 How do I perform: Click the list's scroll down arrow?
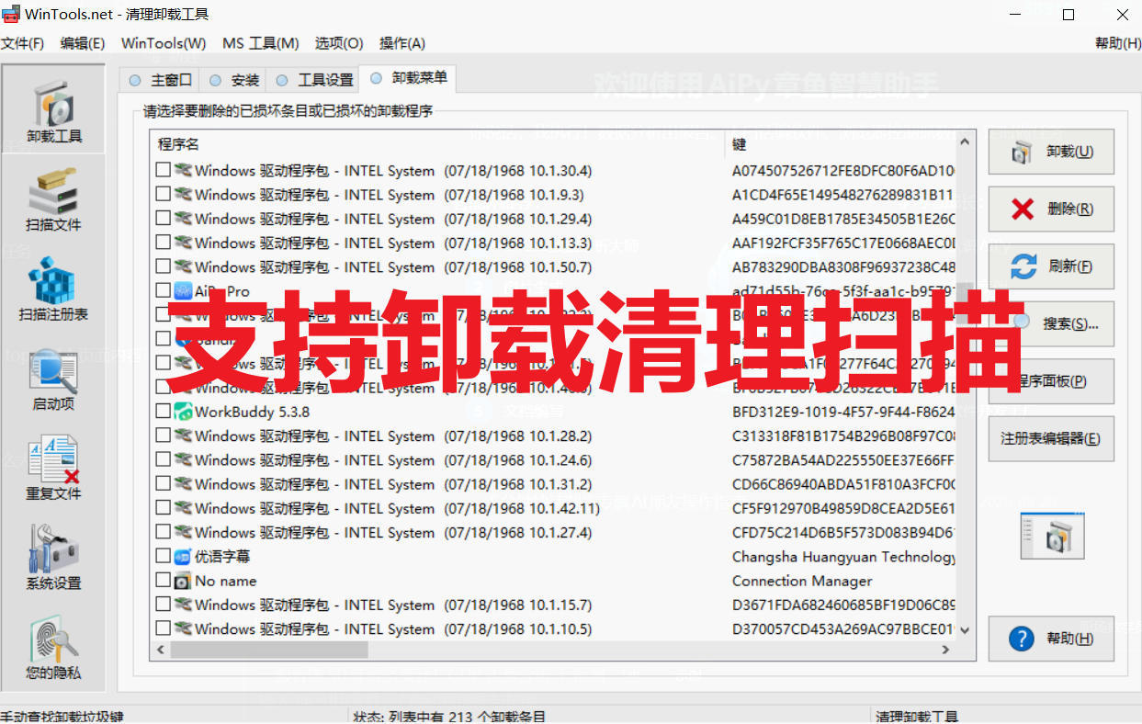(x=964, y=630)
